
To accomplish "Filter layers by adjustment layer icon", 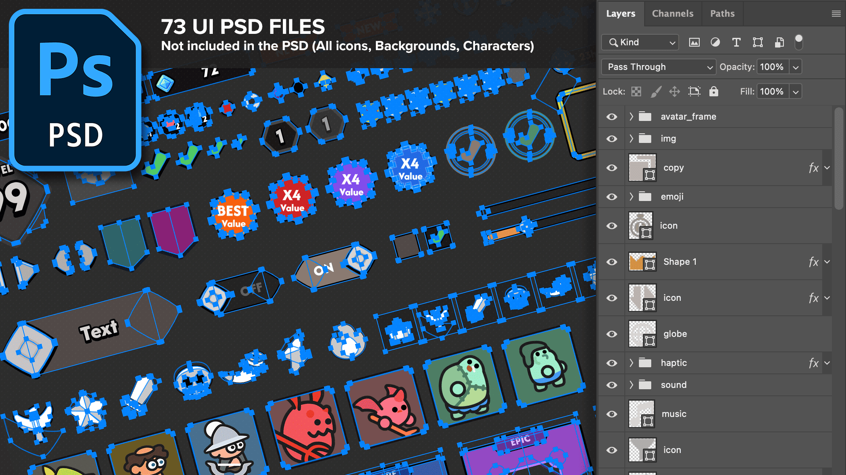I will [715, 42].
